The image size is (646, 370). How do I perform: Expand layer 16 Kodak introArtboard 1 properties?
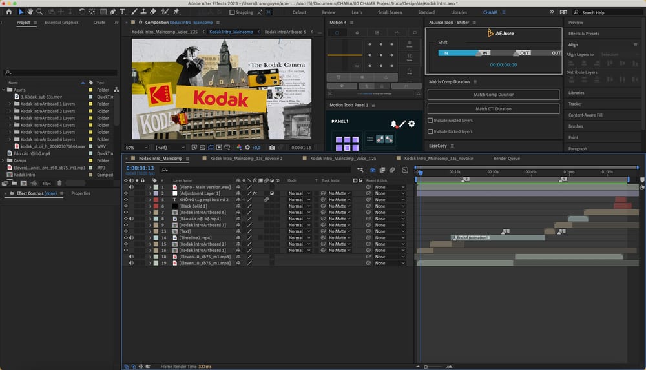point(150,250)
